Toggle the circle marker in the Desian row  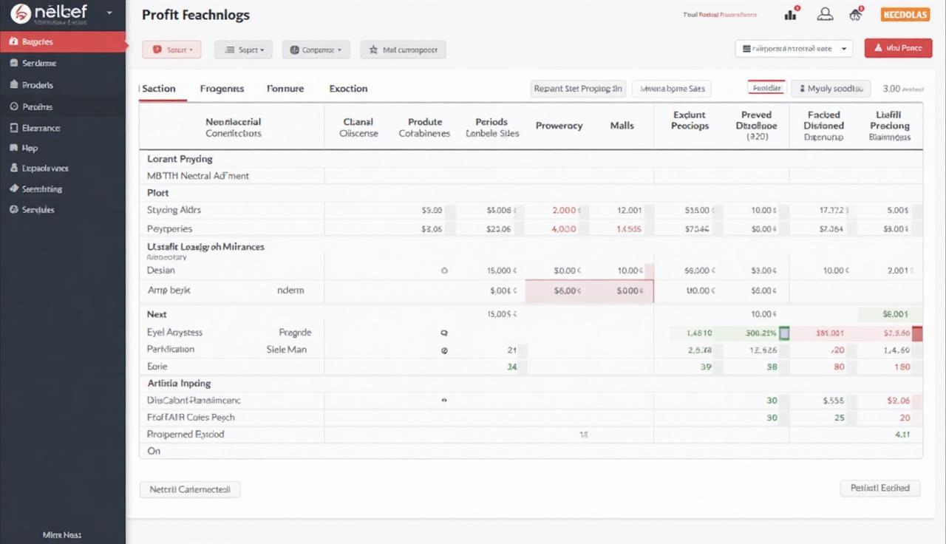[444, 271]
